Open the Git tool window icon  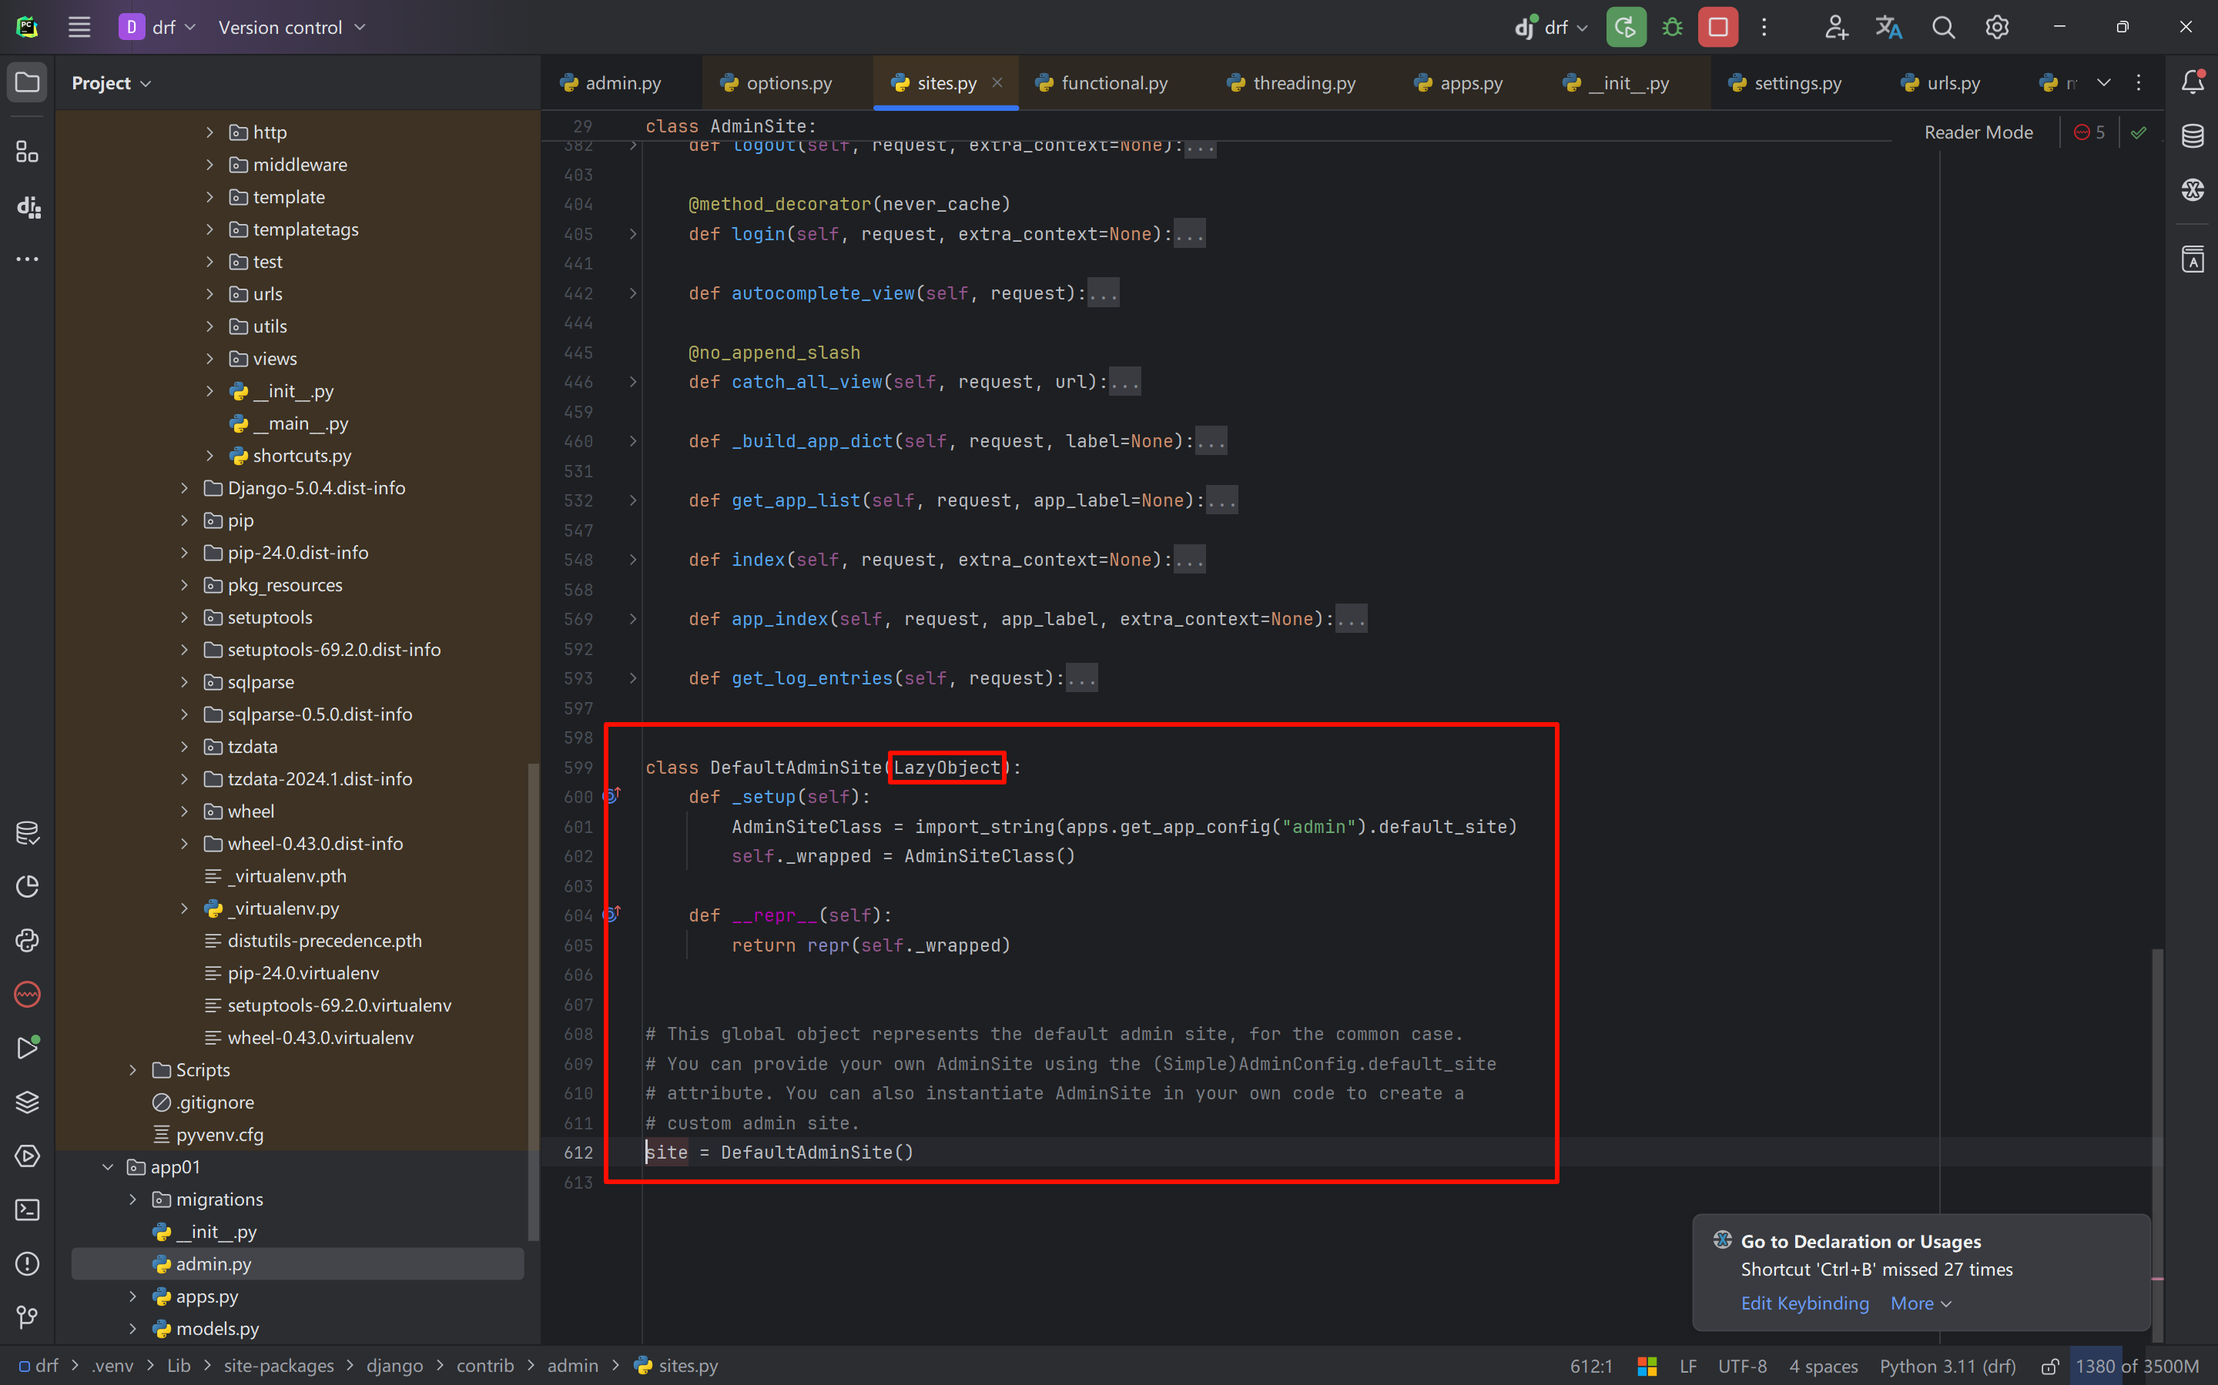(x=28, y=1317)
